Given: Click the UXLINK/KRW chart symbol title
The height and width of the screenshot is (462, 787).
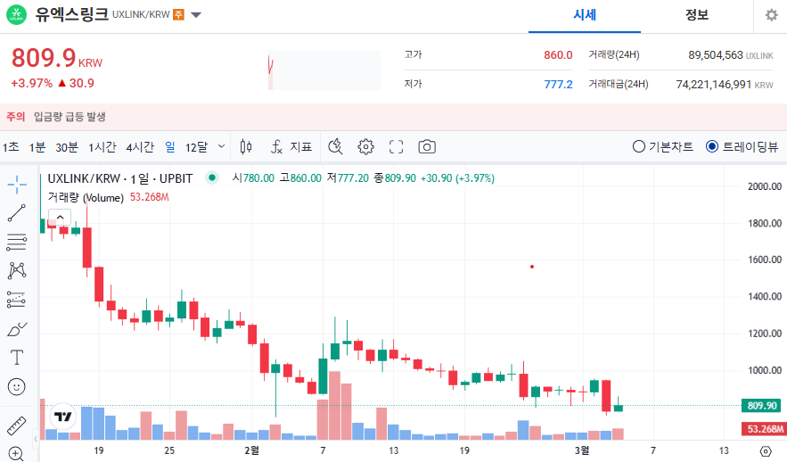Looking at the screenshot, I should pos(120,178).
